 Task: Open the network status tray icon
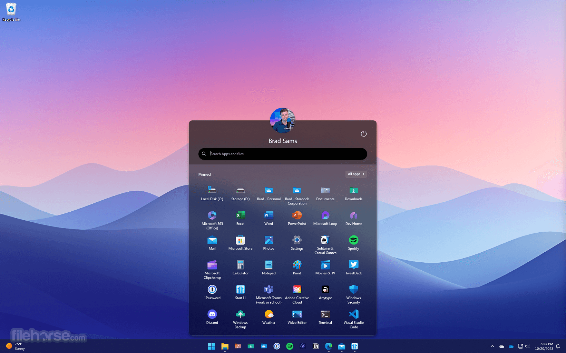[x=520, y=346]
